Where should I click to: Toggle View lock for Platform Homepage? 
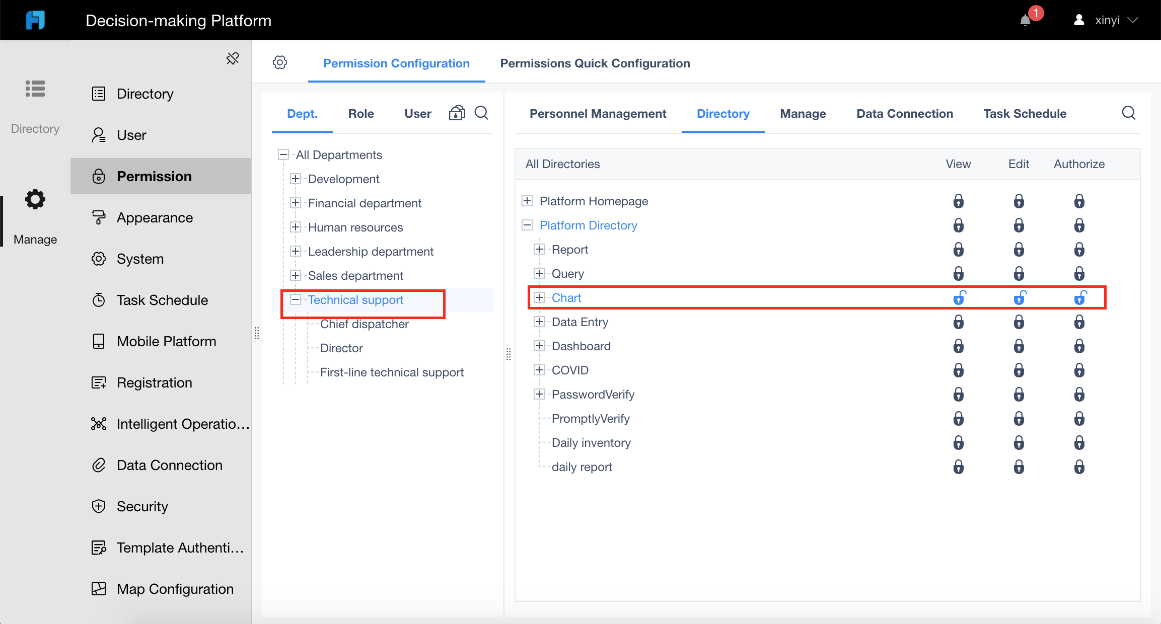tap(959, 201)
